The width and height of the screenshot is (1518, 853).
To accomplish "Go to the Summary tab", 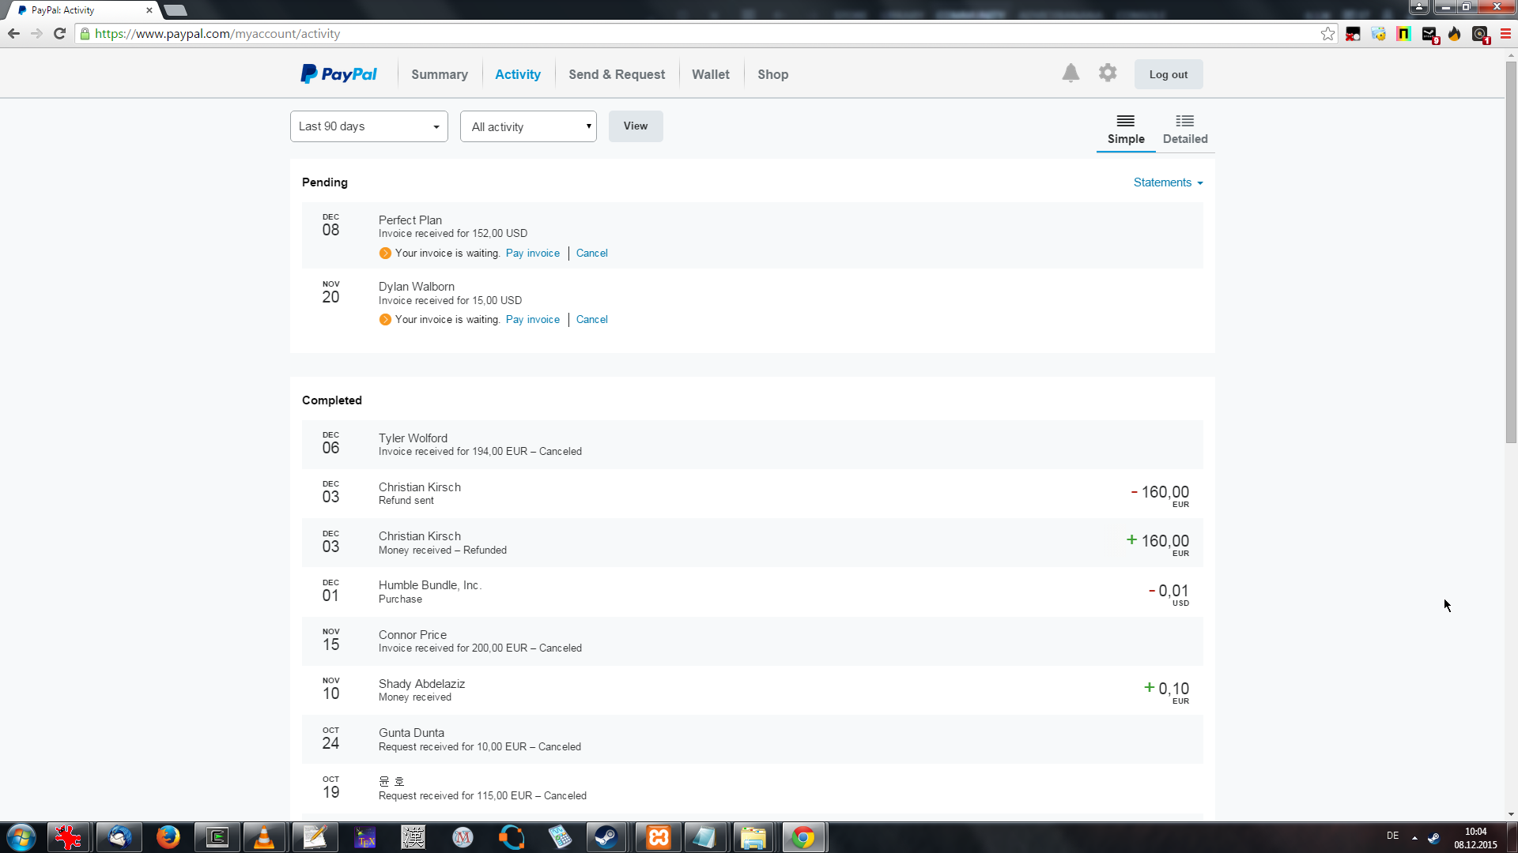I will (439, 74).
